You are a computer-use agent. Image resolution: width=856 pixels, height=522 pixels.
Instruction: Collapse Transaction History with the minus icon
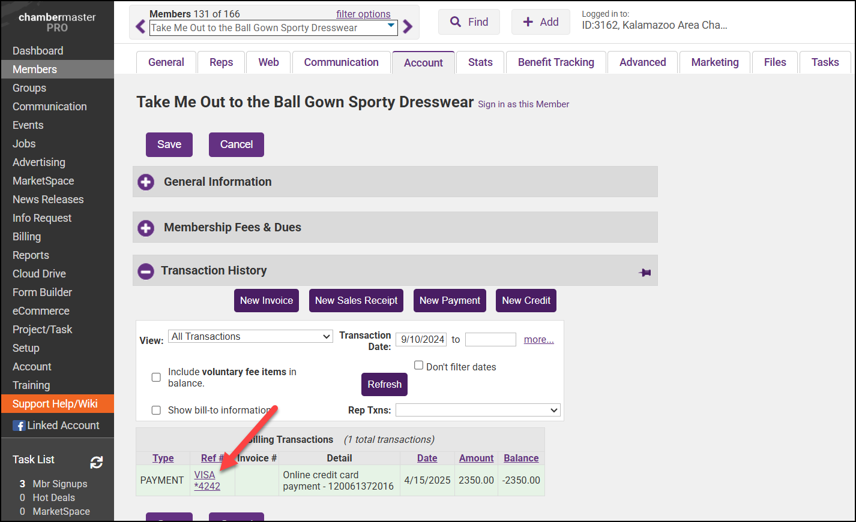(146, 271)
